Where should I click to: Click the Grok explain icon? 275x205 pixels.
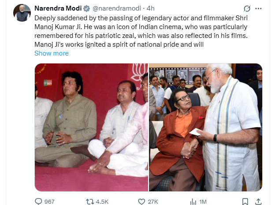click(x=247, y=8)
